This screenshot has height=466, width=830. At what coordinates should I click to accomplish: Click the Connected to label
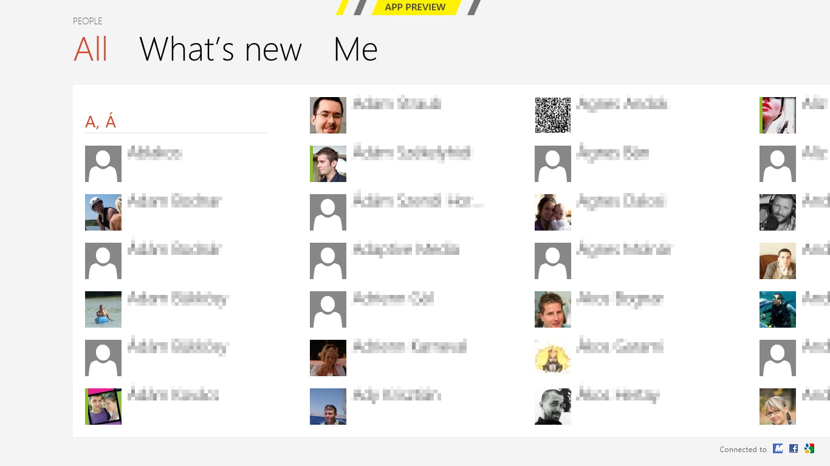743,450
